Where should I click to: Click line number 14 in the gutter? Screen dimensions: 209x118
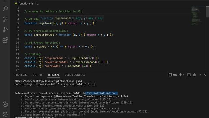(x=17, y=58)
